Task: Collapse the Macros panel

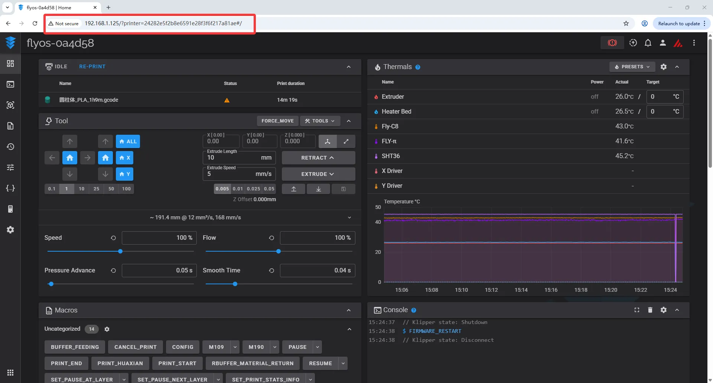Action: pos(348,310)
